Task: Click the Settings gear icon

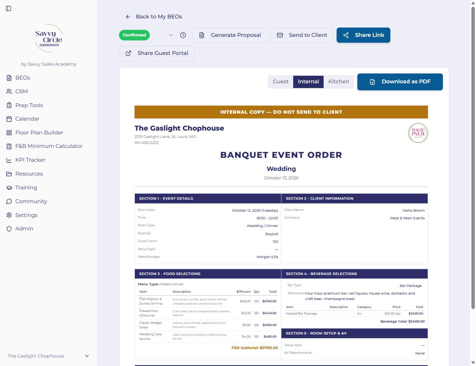Action: (x=9, y=215)
